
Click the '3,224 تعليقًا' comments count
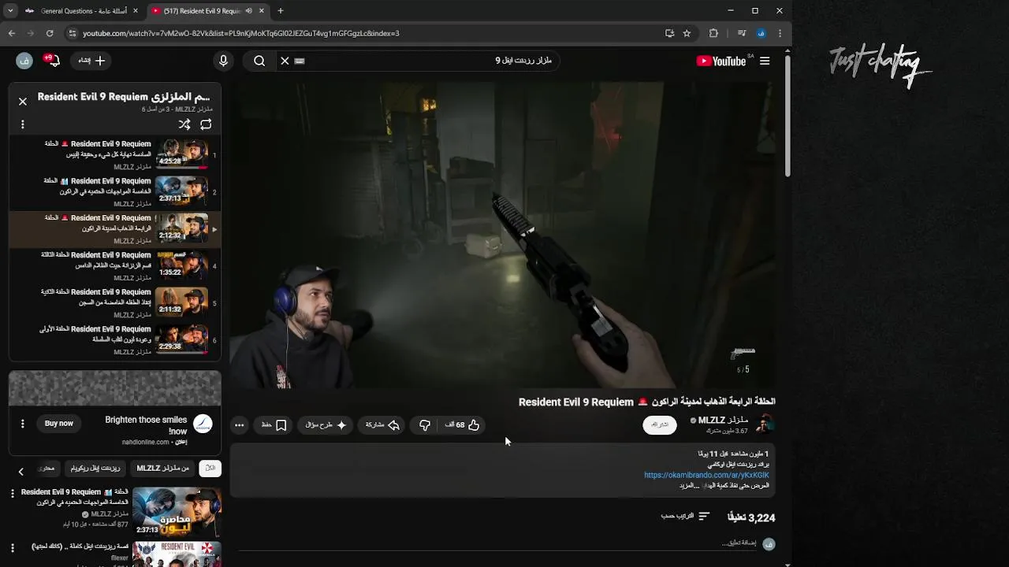tap(751, 517)
